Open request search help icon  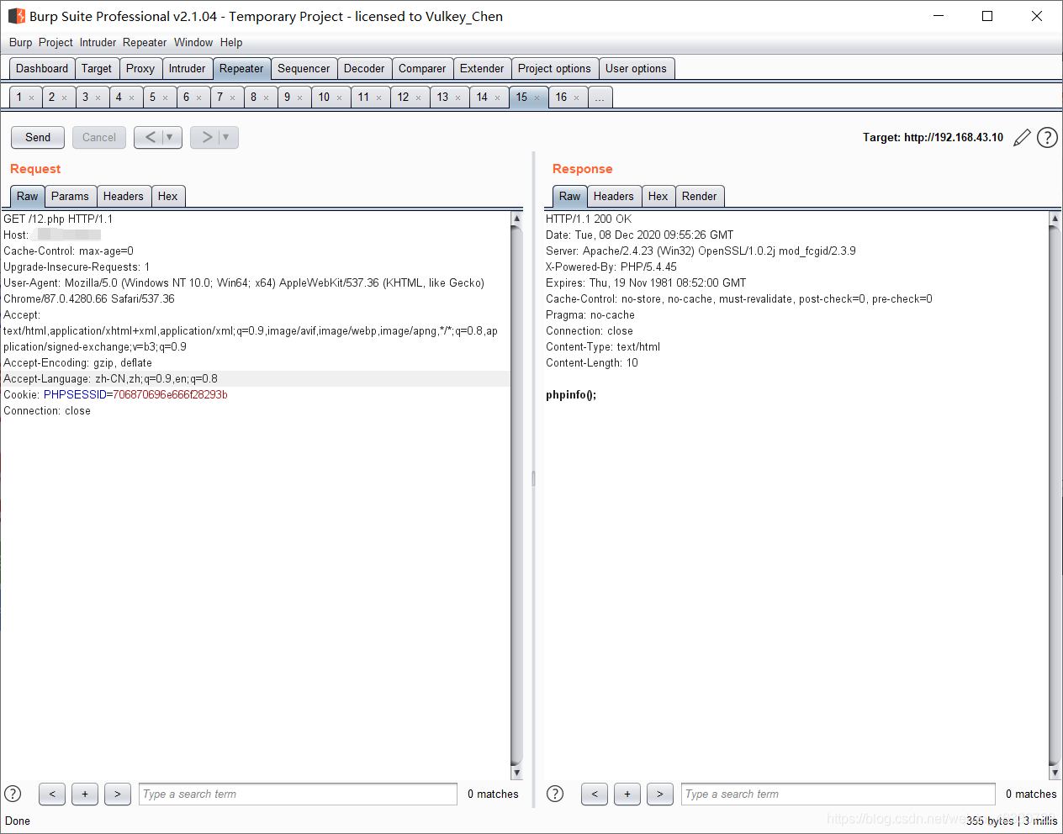point(13,794)
